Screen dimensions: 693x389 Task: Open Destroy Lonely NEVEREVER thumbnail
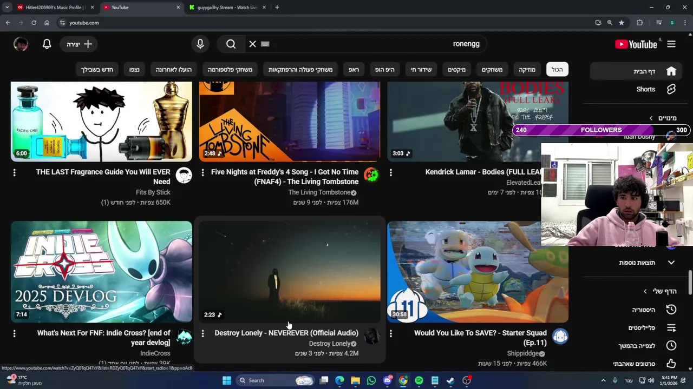(x=290, y=272)
